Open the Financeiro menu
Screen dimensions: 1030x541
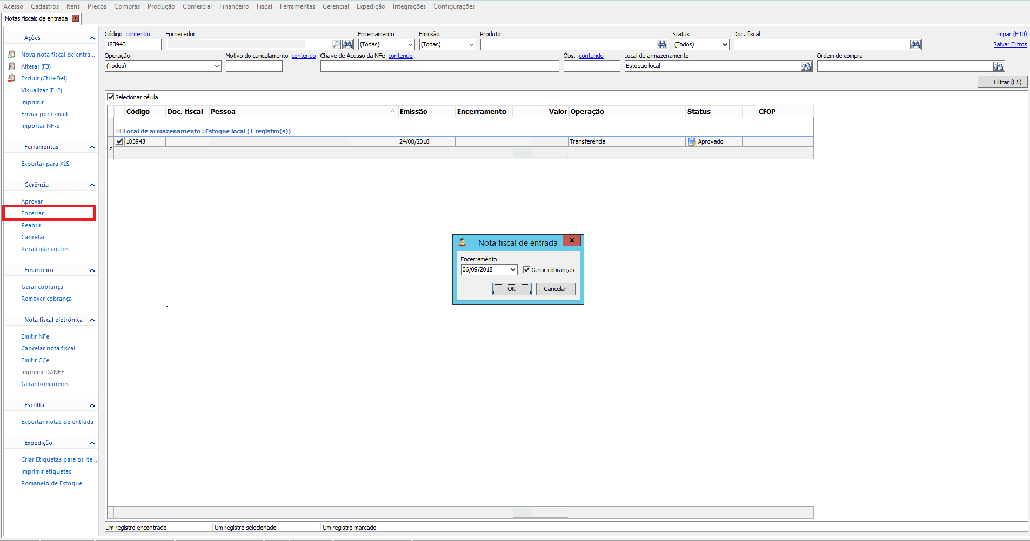(x=234, y=6)
